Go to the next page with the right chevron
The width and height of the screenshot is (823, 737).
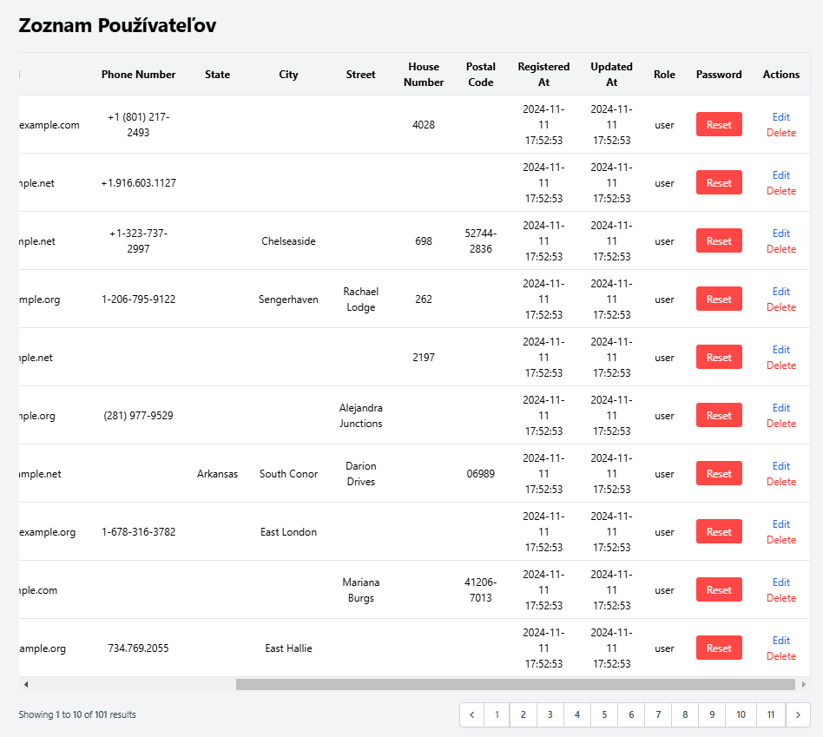point(798,714)
